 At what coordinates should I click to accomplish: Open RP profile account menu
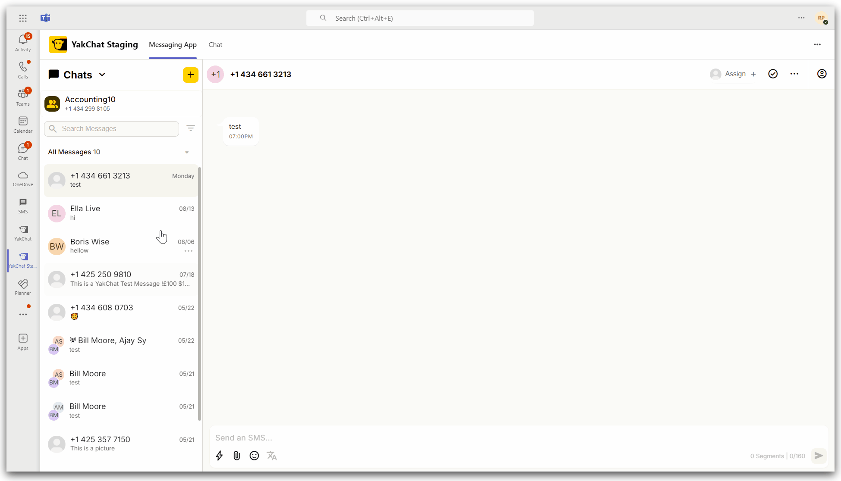click(821, 18)
